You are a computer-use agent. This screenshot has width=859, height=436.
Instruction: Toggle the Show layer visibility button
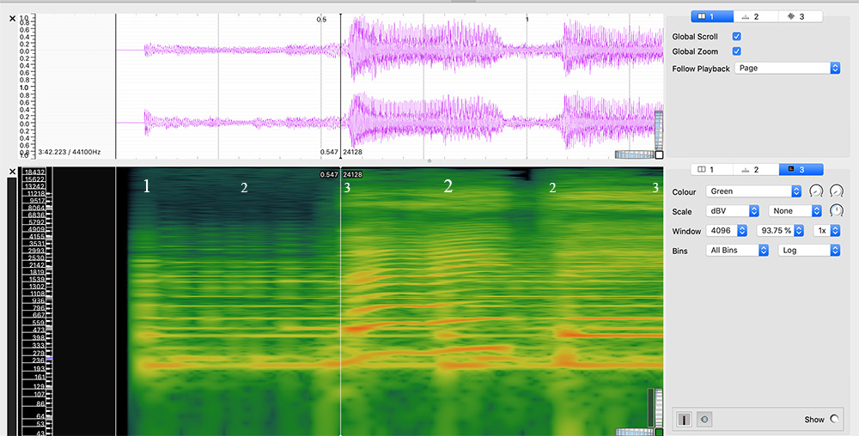(832, 420)
